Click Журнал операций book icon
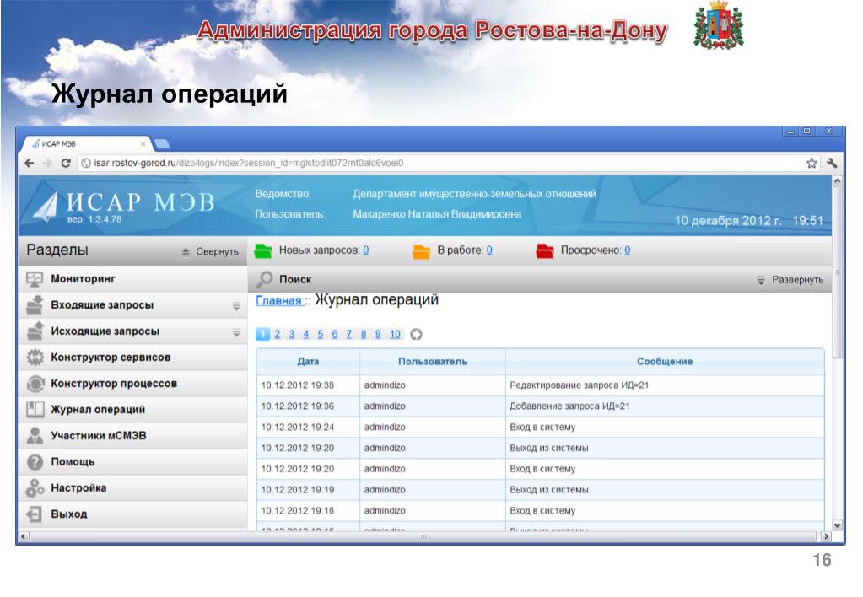Image resolution: width=863 pixels, height=597 pixels. 35,409
